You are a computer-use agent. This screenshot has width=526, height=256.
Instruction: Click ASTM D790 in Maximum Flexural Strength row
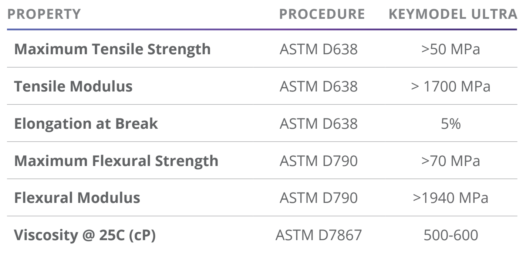[x=318, y=161]
